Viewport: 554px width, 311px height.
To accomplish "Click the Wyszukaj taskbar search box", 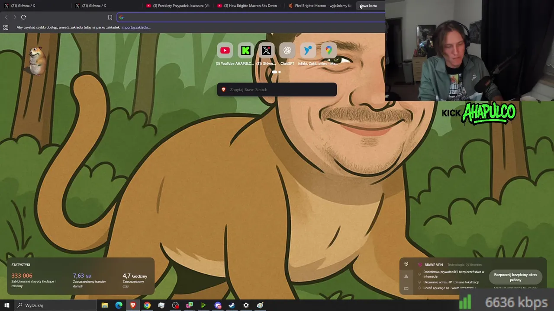I will click(x=56, y=305).
